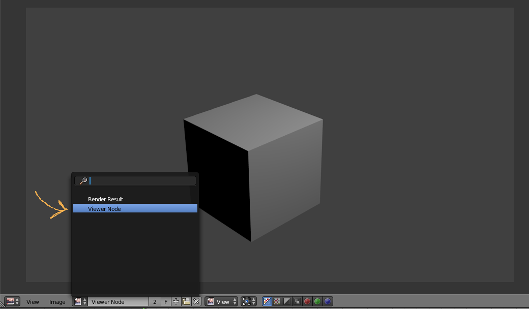Toggle the red channel display

pos(307,301)
